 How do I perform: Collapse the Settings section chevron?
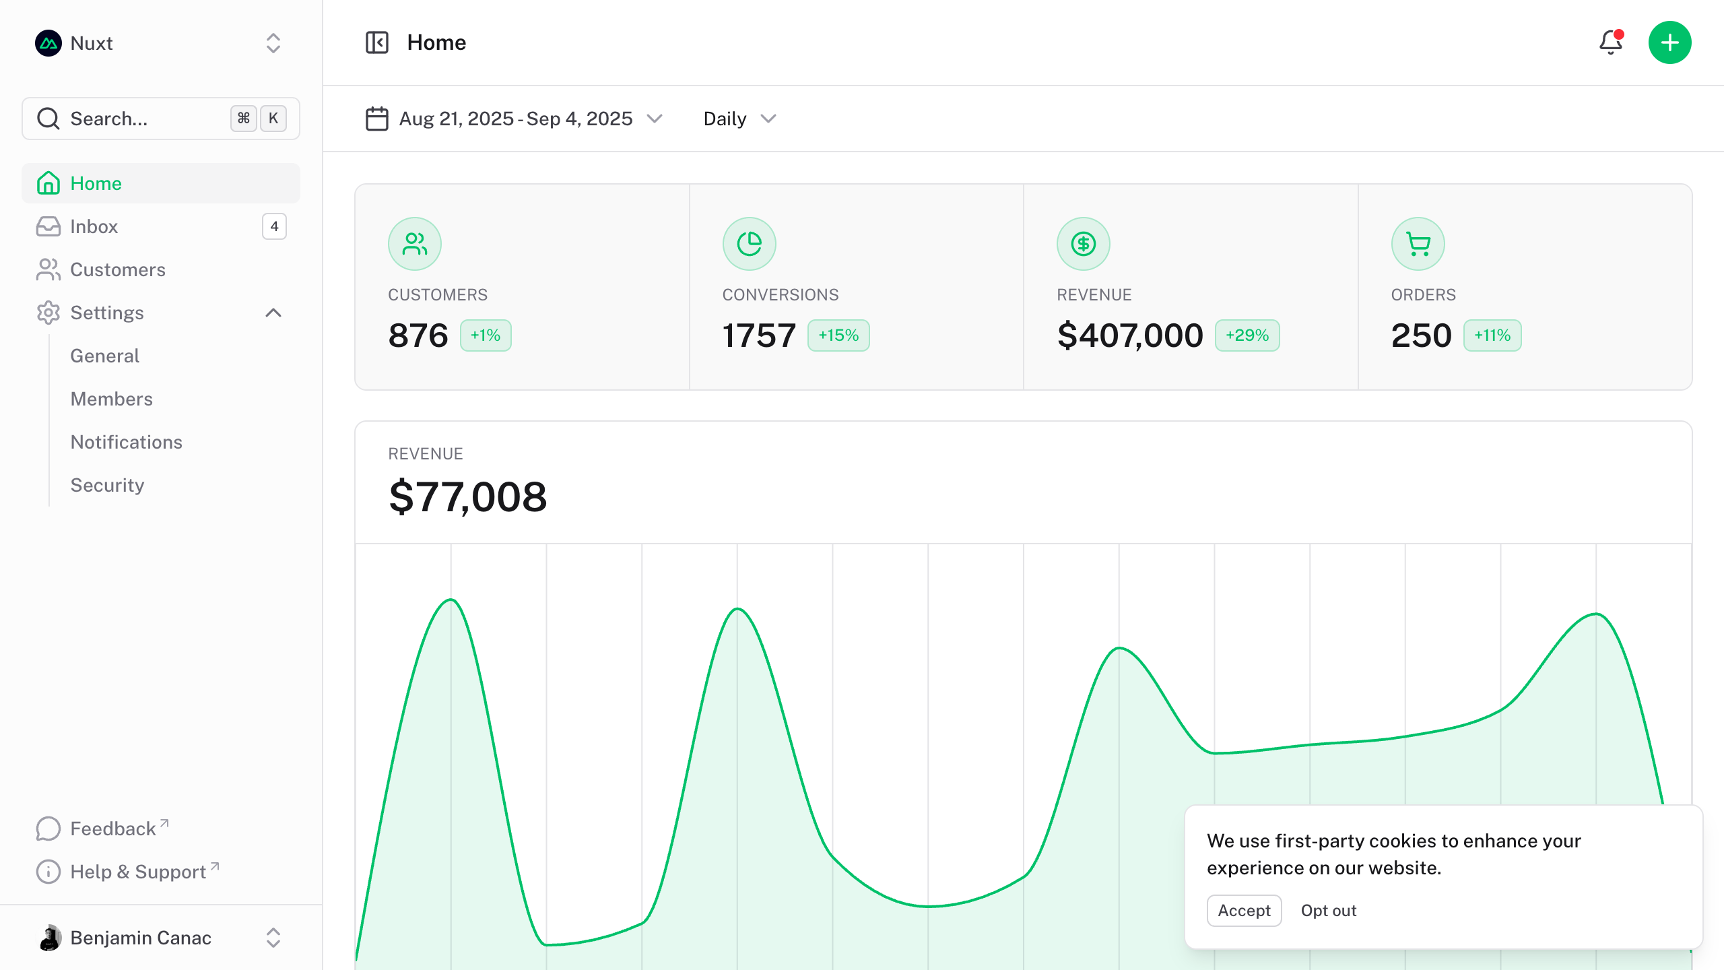[273, 313]
